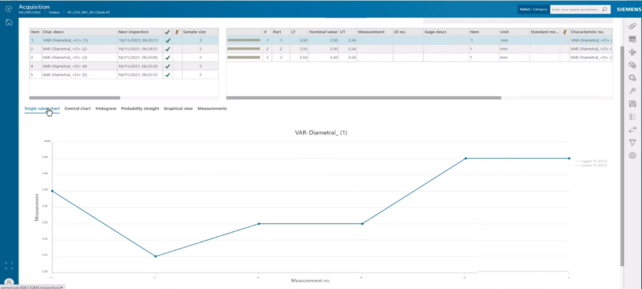Screen dimensions: 642x289
Task: Switch to the Control chart tab
Action: pos(77,108)
